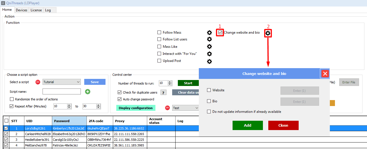Image resolution: width=367 pixels, height=149 pixels.
Task: Click red minus icon next to Tutorial script
Action: click(38, 82)
